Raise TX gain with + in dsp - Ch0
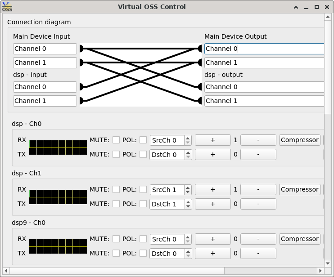Image resolution: width=334 pixels, height=277 pixels. coord(213,154)
